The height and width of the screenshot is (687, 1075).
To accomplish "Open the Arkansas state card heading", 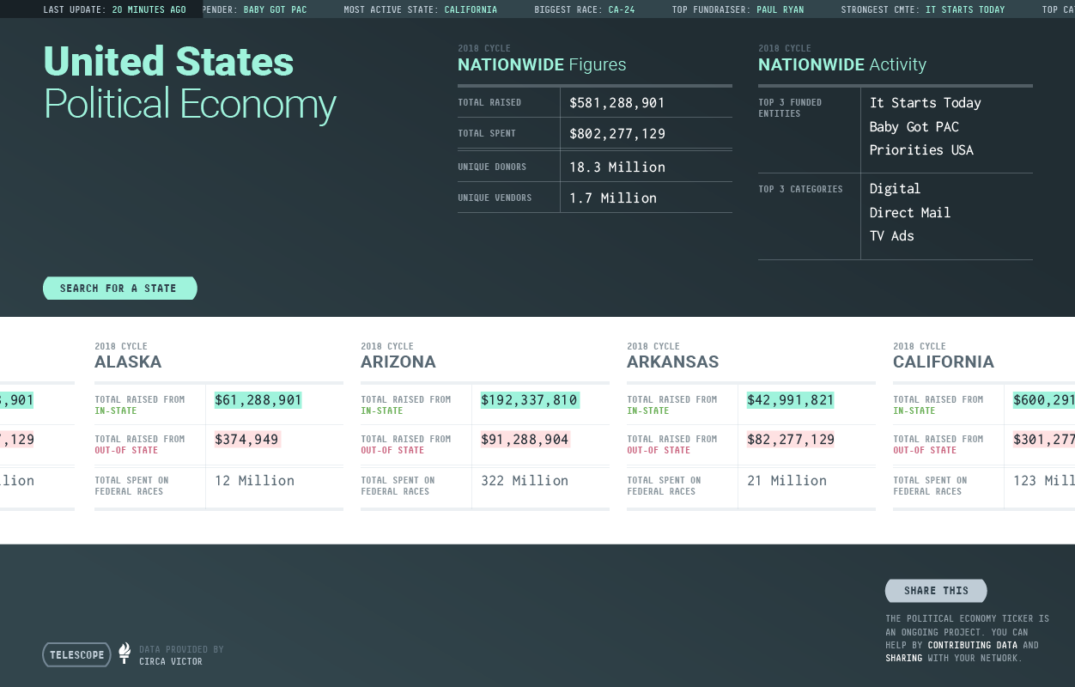I will pos(673,362).
